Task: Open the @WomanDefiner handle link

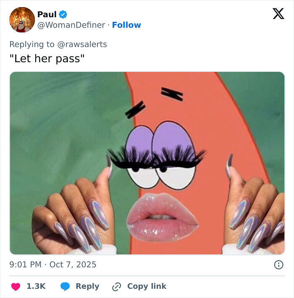Action: pyautogui.click(x=71, y=25)
